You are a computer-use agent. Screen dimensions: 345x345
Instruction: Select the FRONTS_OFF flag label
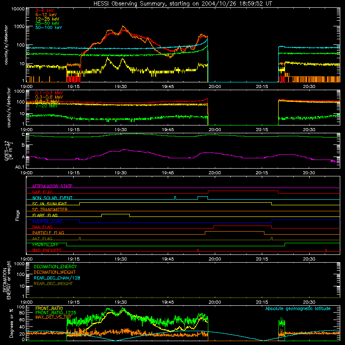click(x=45, y=245)
